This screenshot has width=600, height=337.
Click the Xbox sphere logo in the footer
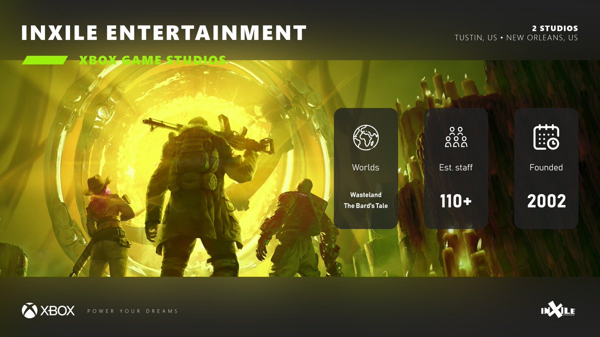tap(29, 311)
